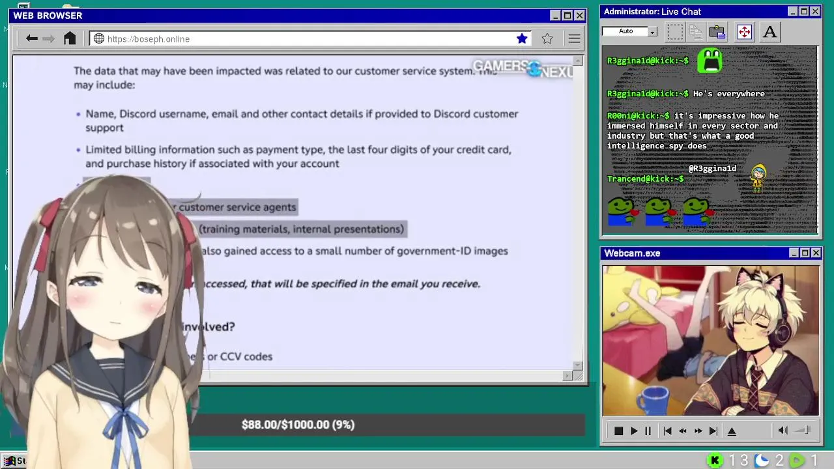Viewport: 834px width, 469px height.
Task: Click the "Limited billing information" bullet
Action: click(298, 156)
